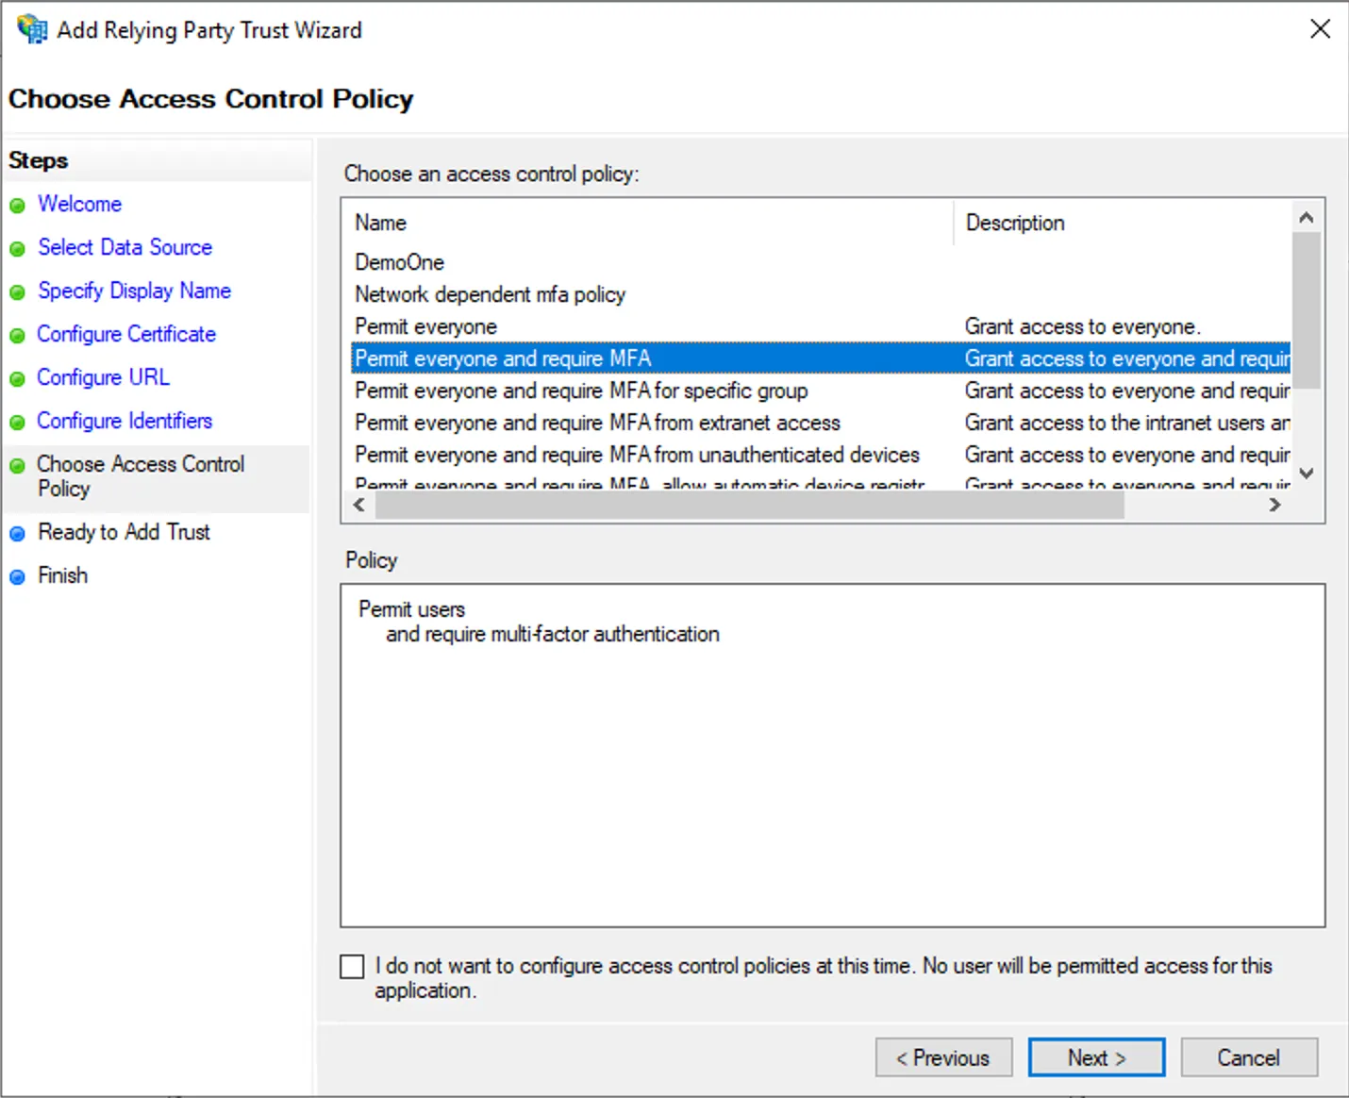Click the scroll-up arrow on the policy list
1349x1098 pixels.
click(x=1307, y=216)
